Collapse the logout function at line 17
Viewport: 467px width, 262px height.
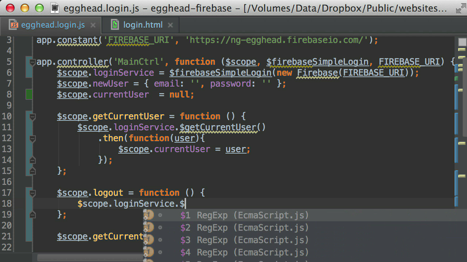coord(32,193)
